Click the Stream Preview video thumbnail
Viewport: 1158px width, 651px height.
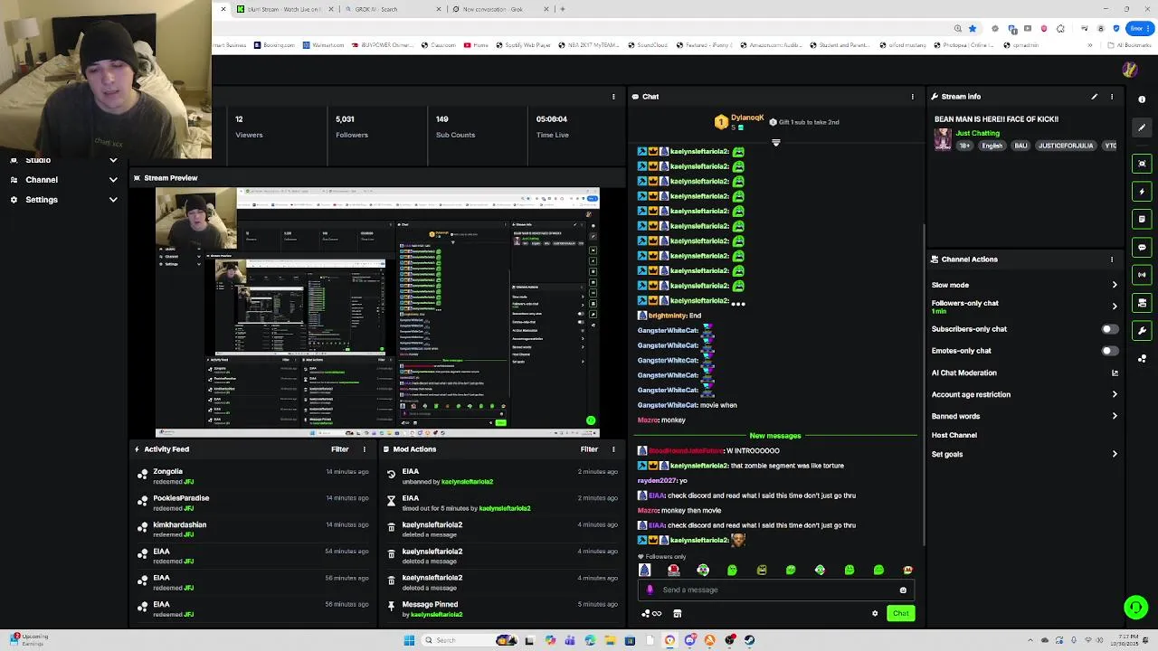377,312
